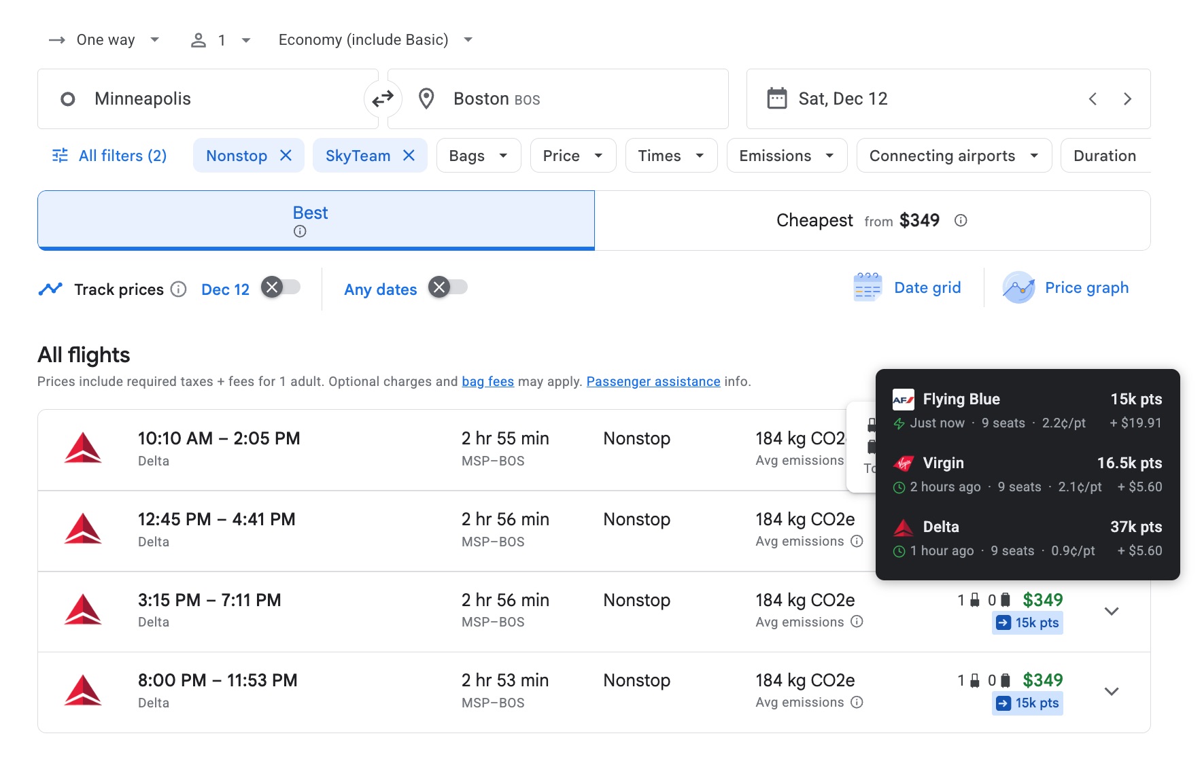Click 15k pts badge on 8:00 PM flight
Image resolution: width=1202 pixels, height=757 pixels.
click(1027, 703)
